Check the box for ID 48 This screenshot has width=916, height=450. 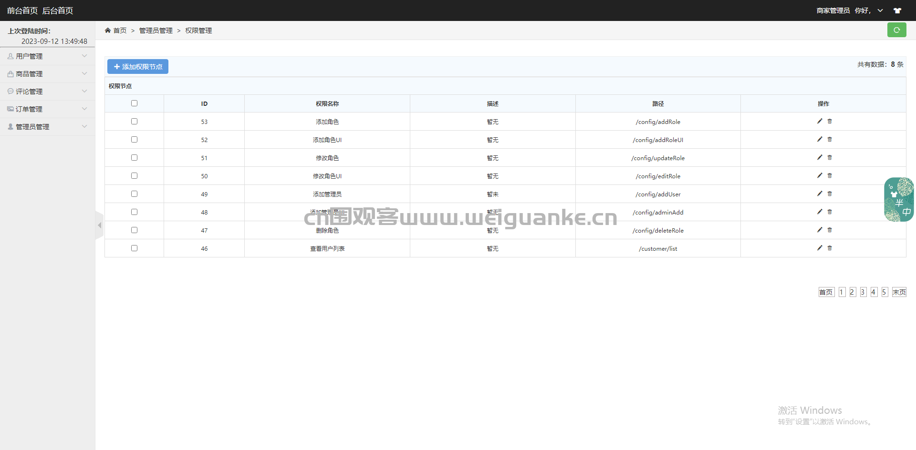(x=134, y=212)
